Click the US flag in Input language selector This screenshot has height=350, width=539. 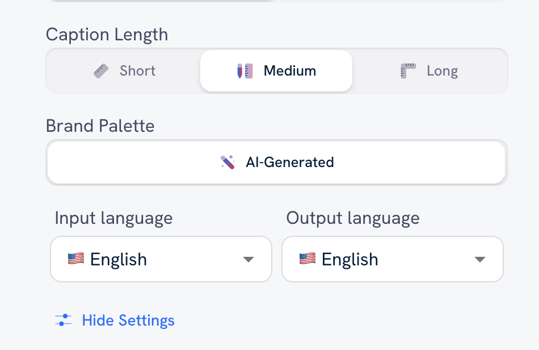pos(76,259)
